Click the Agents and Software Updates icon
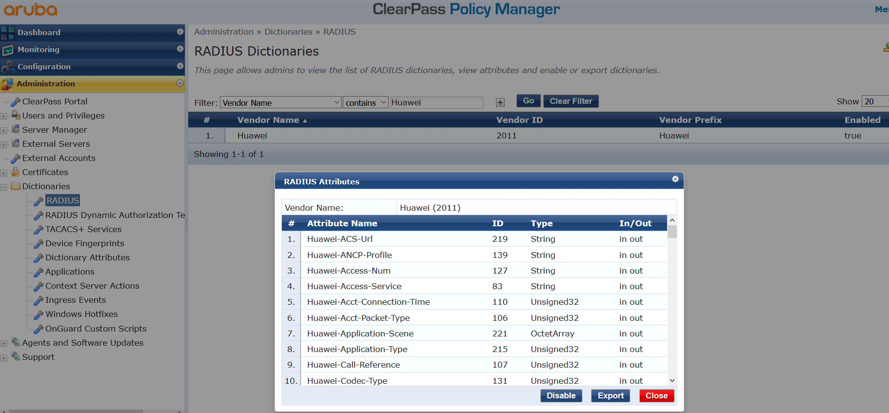The image size is (889, 413). click(16, 342)
